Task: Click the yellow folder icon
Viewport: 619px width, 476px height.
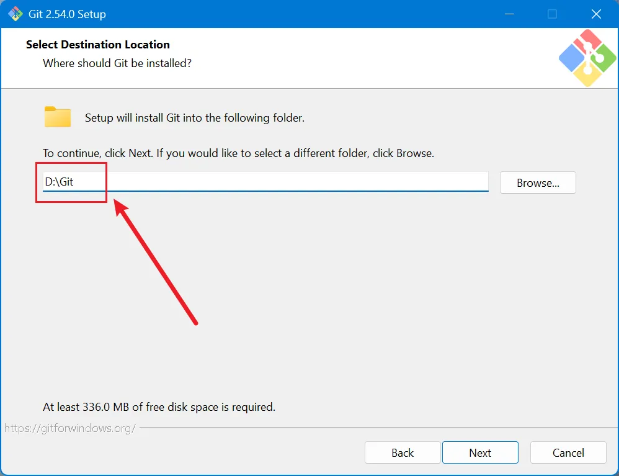Action: 58,117
